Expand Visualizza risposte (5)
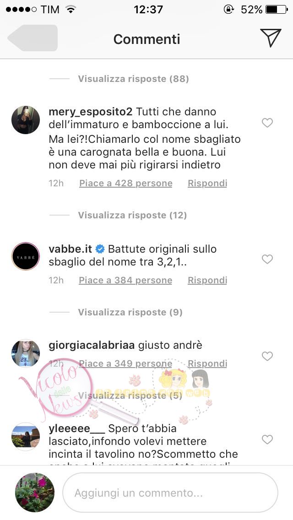The width and height of the screenshot is (293, 520). (x=130, y=395)
